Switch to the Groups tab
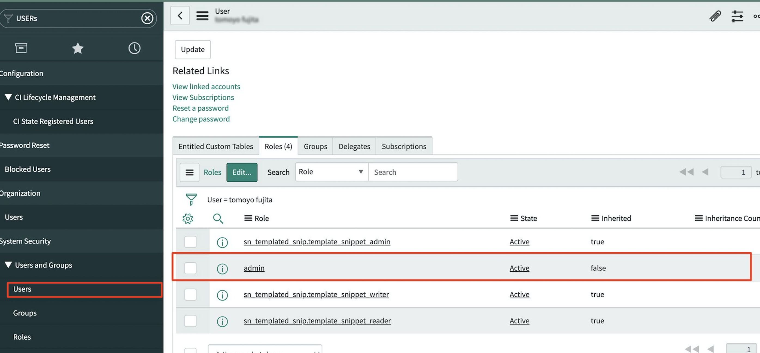The width and height of the screenshot is (760, 353). tap(315, 146)
